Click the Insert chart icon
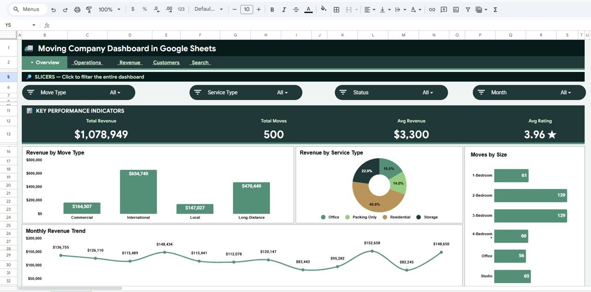The width and height of the screenshot is (591, 292). pos(456,9)
